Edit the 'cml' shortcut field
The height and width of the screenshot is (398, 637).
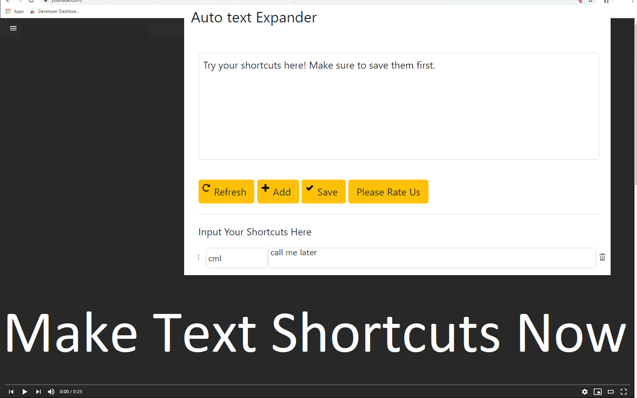coord(237,258)
